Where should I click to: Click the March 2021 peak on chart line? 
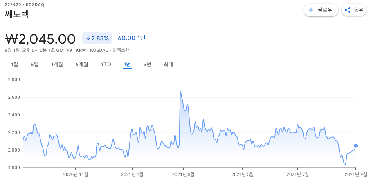tap(180, 92)
